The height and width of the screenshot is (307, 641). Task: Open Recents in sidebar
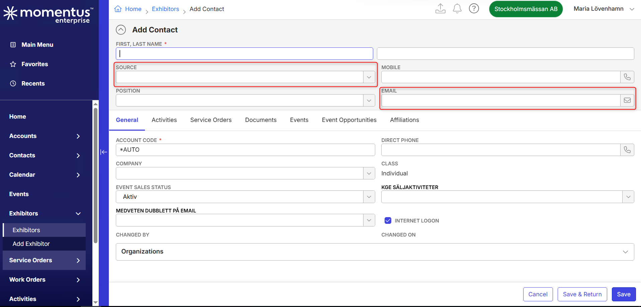point(33,84)
